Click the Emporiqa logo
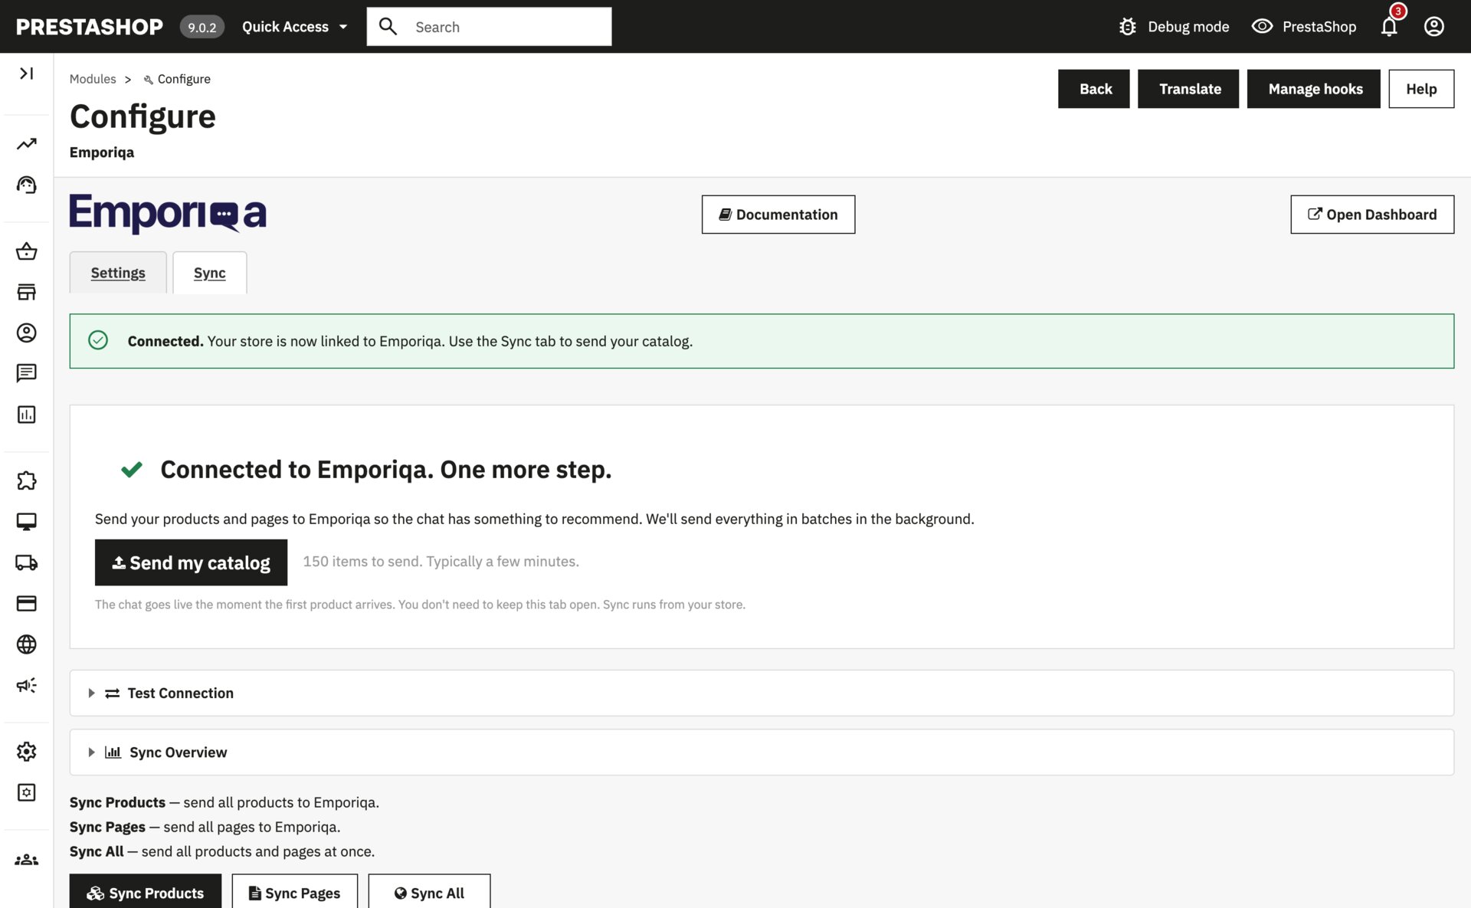Image resolution: width=1471 pixels, height=908 pixels. (168, 213)
